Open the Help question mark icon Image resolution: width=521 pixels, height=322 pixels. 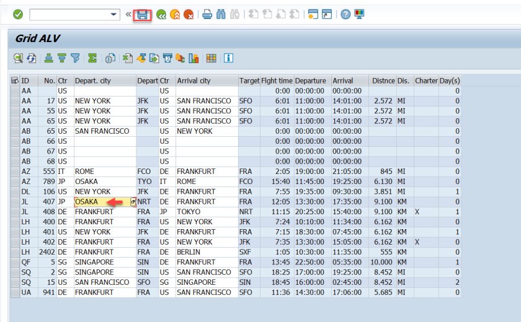coord(345,14)
